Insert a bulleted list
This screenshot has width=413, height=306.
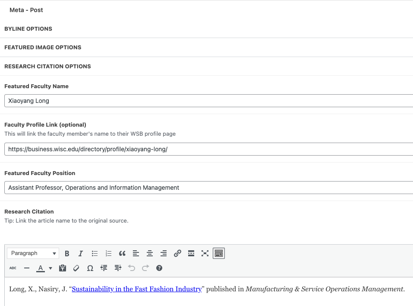pyautogui.click(x=95, y=254)
